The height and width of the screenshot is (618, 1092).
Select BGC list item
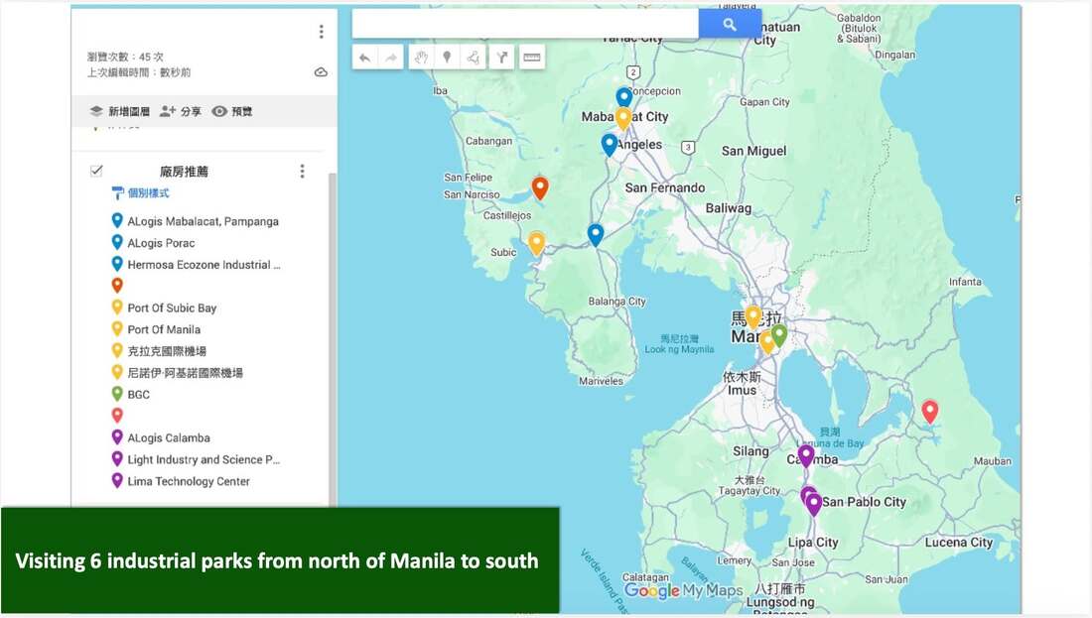pyautogui.click(x=131, y=394)
